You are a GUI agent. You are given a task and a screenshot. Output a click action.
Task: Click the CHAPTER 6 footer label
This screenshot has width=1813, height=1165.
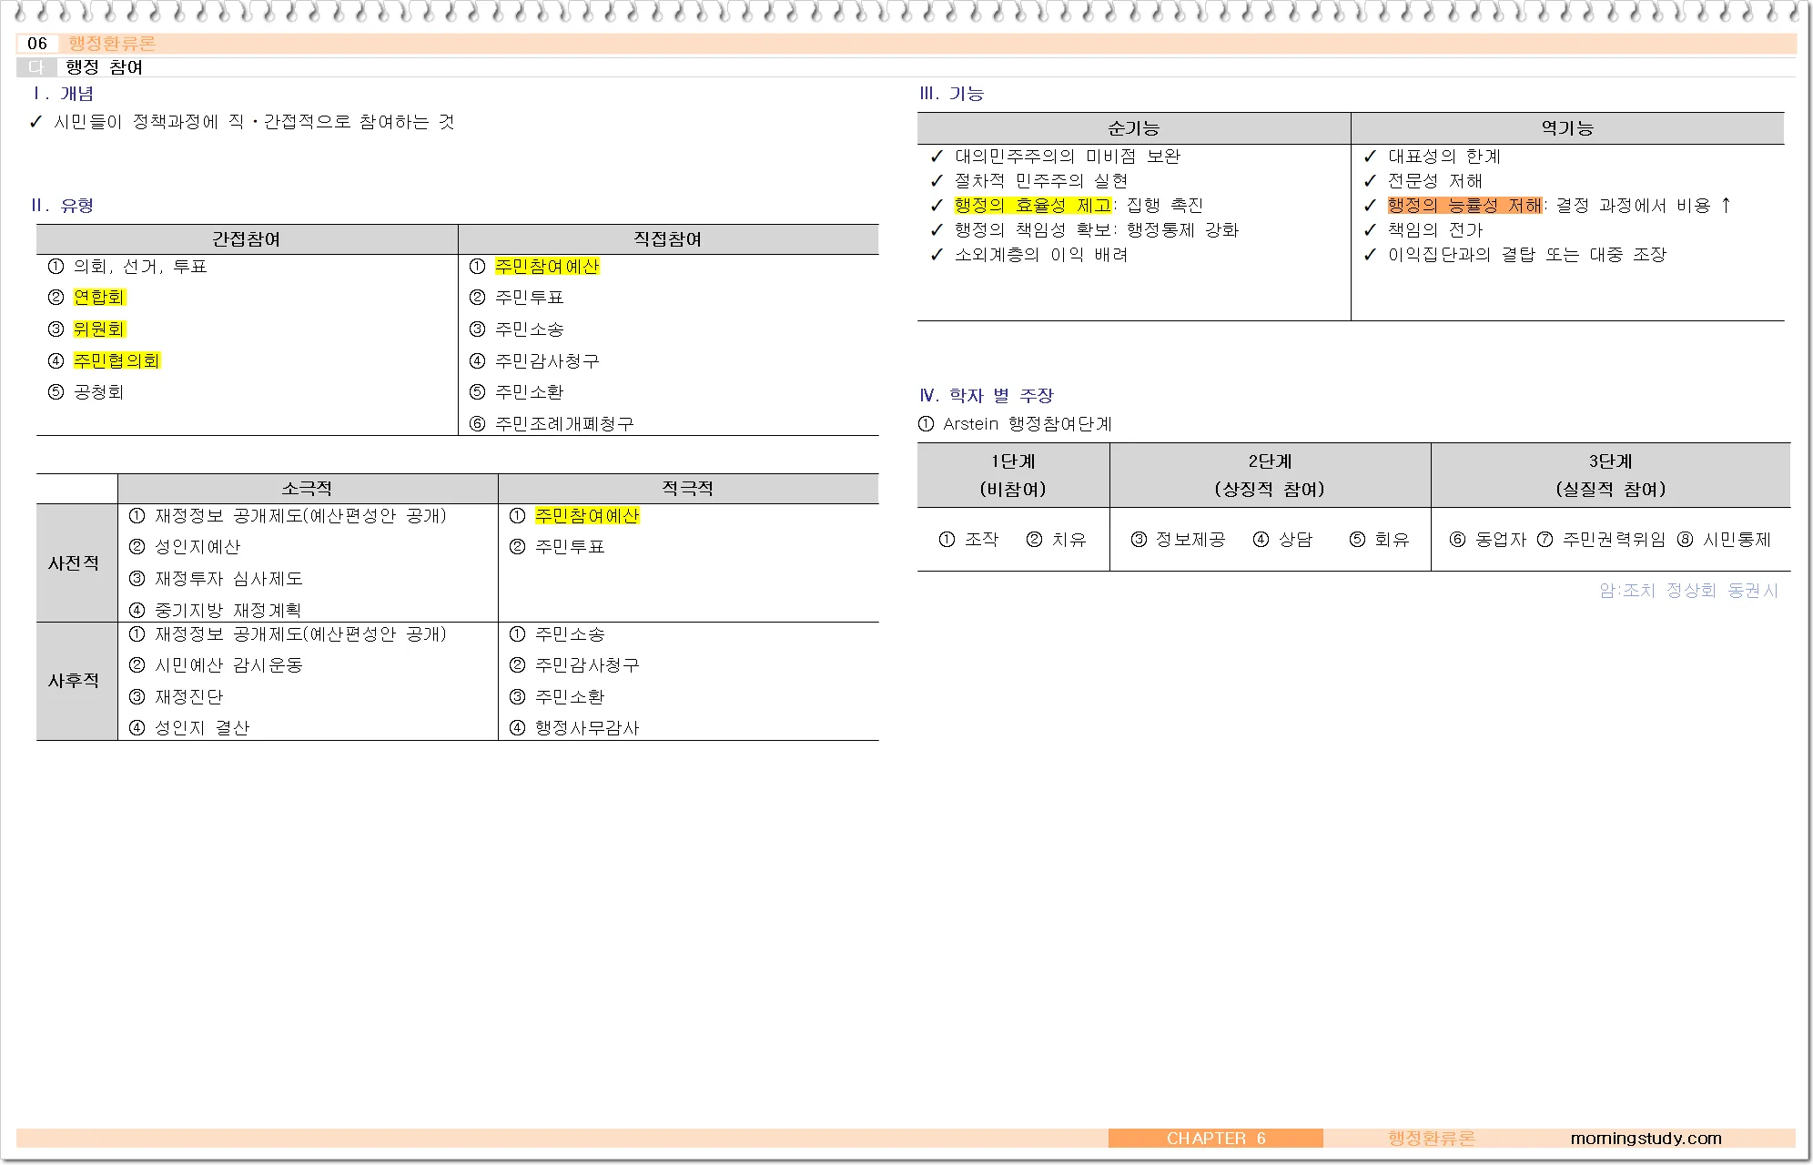(x=1216, y=1139)
